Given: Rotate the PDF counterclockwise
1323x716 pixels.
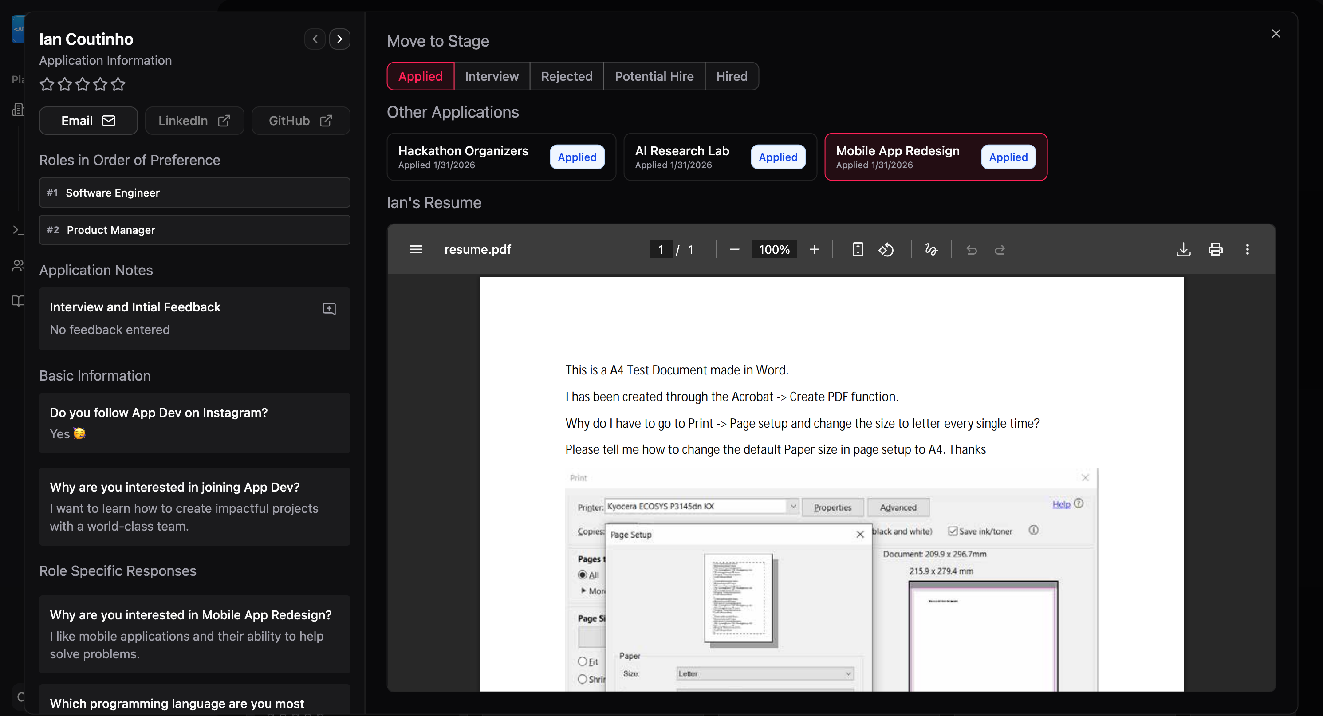Looking at the screenshot, I should tap(886, 250).
